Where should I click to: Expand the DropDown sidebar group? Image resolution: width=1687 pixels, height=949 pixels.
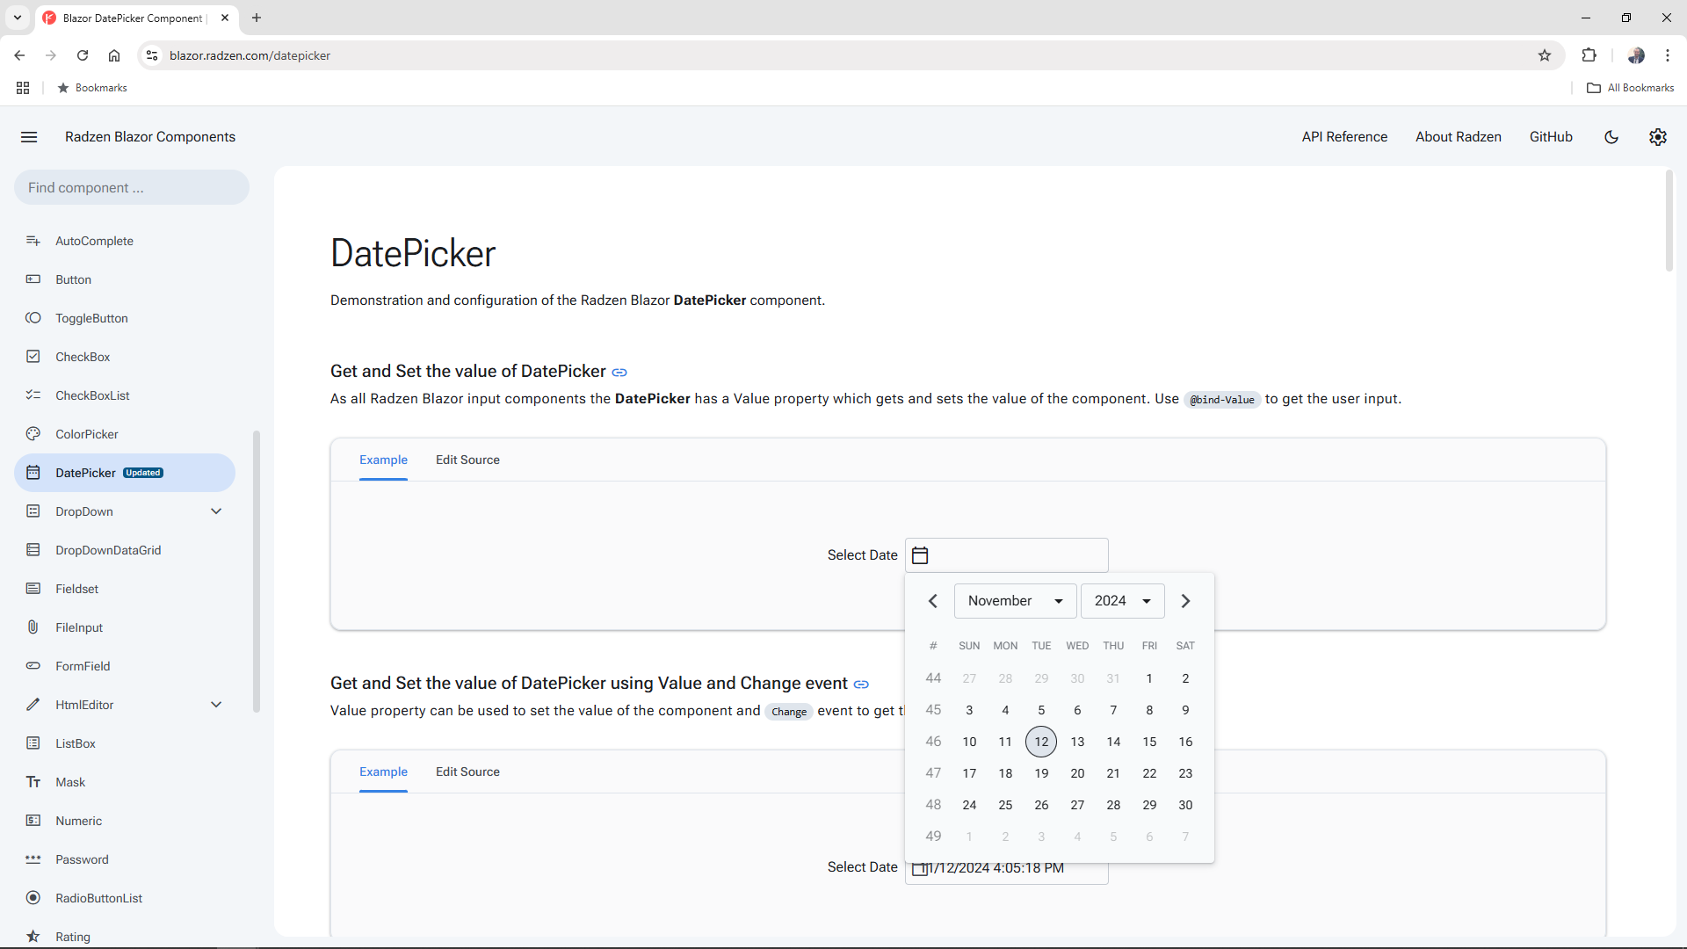[216, 511]
